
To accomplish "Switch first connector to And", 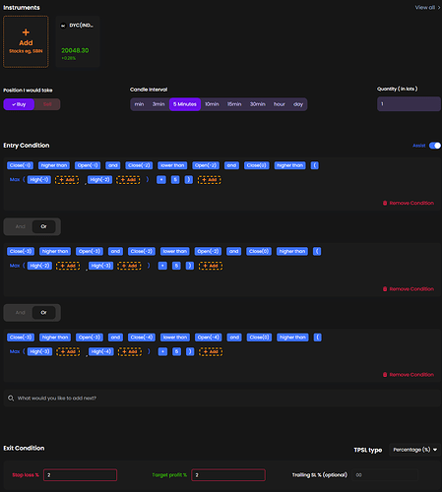I will 20,226.
